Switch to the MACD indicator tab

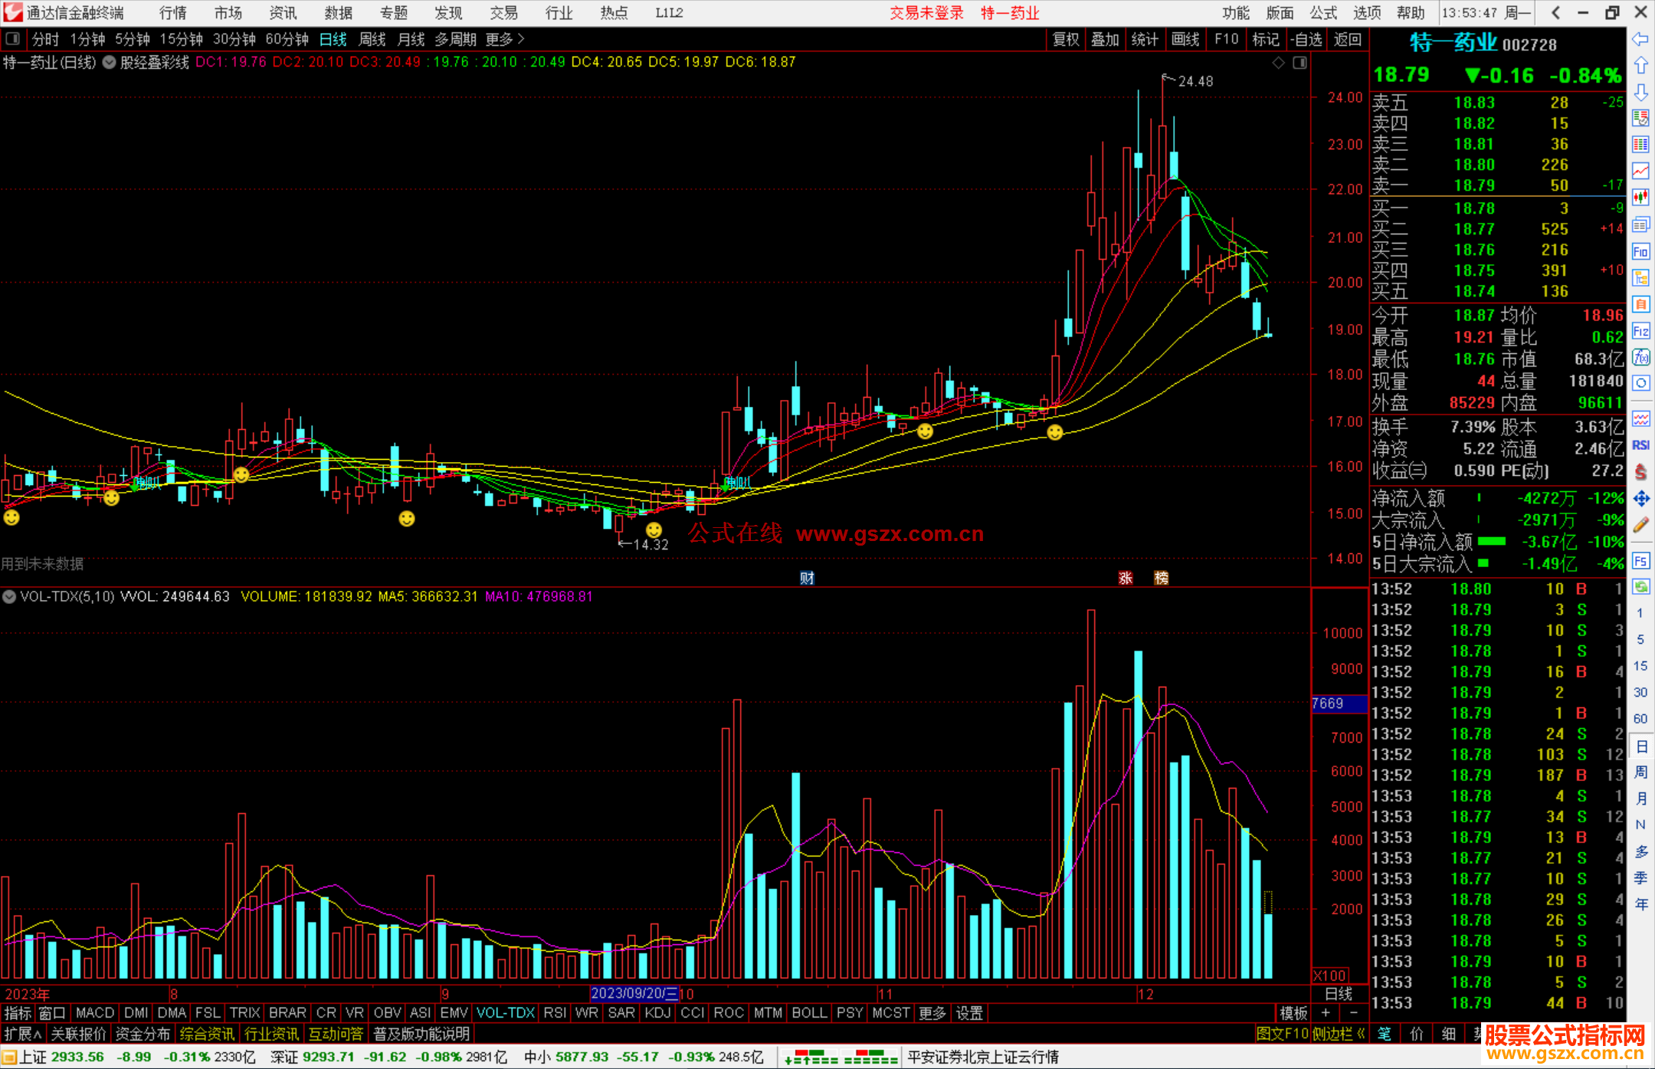[95, 1013]
